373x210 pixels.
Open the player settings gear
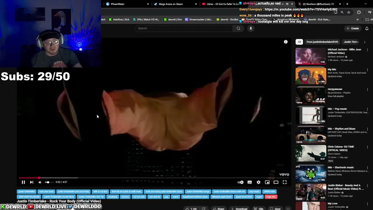point(258,182)
